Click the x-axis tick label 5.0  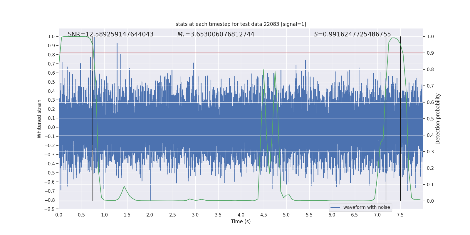tap(286, 215)
